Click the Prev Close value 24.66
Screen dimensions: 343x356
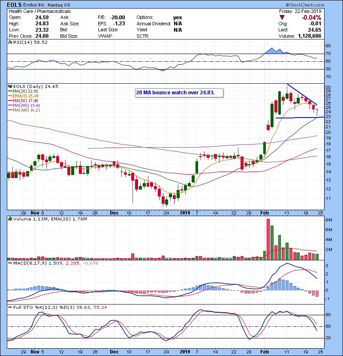[x=42, y=36]
